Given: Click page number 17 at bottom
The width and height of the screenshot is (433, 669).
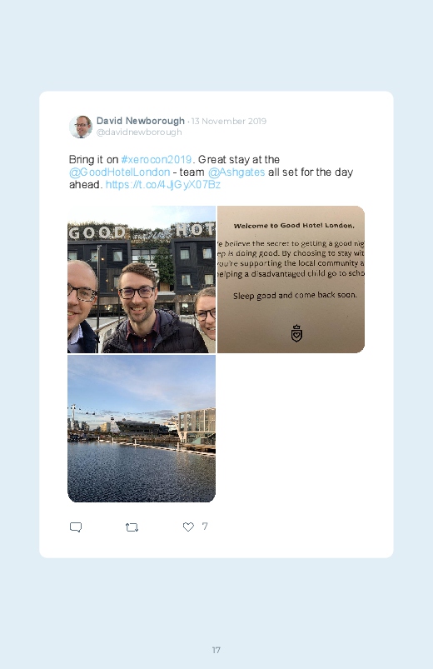Looking at the screenshot, I should pos(216,650).
